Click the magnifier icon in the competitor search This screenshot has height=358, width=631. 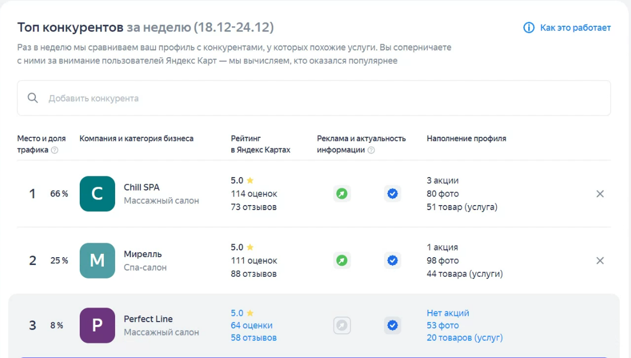click(33, 99)
